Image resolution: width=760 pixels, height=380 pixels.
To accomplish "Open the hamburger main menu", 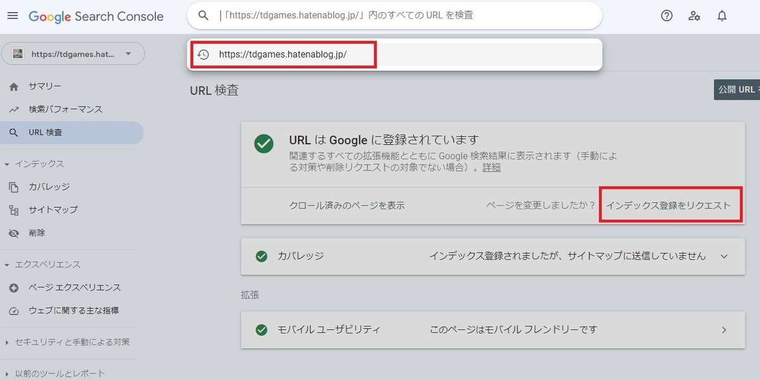I will 13,16.
